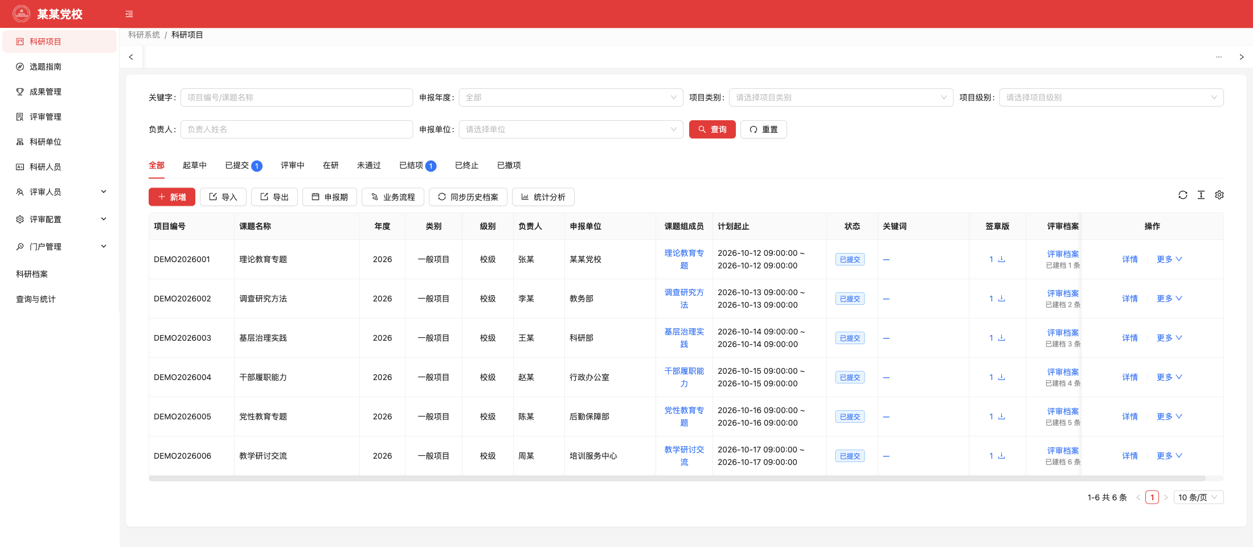Open the 项目类别 dropdown

tap(841, 97)
